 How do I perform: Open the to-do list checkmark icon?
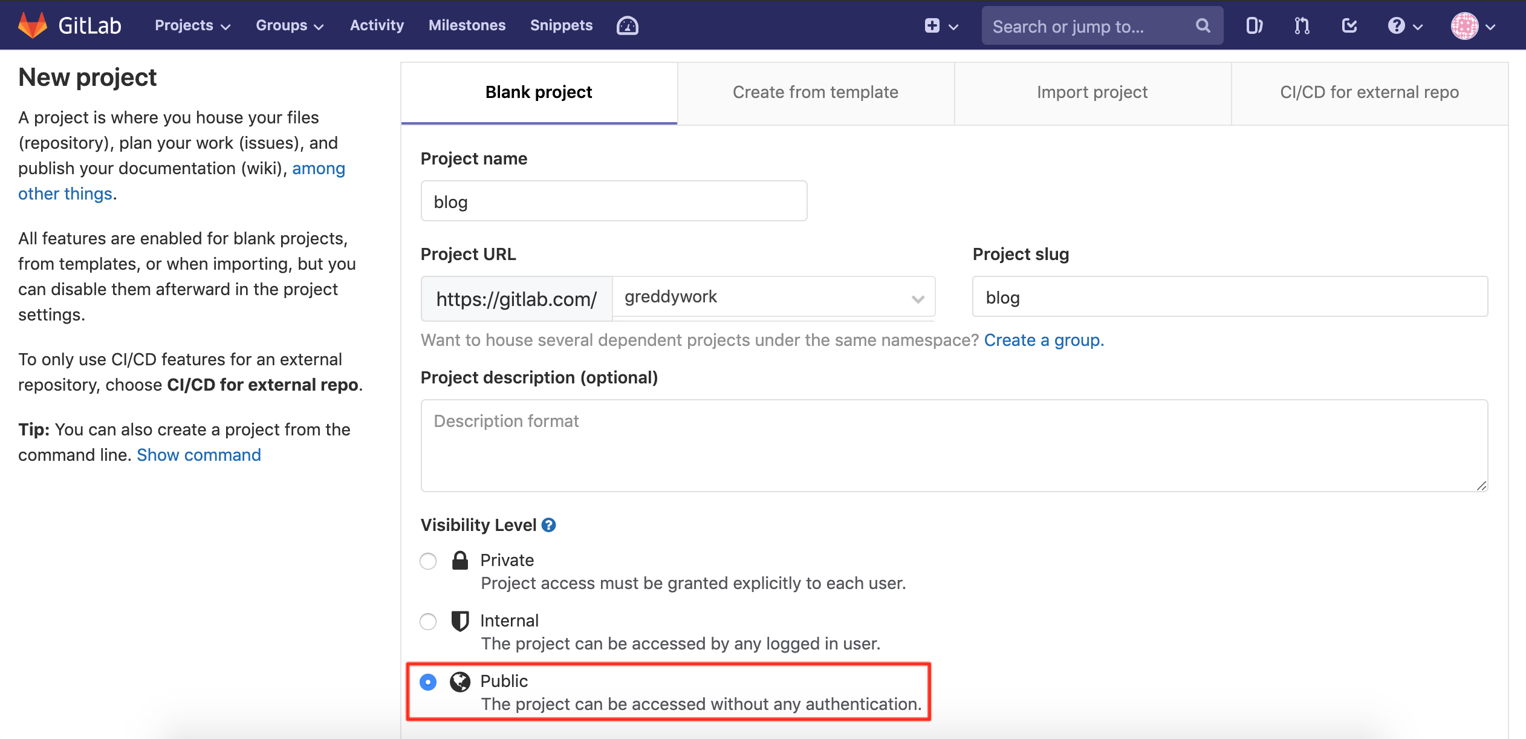click(x=1349, y=25)
